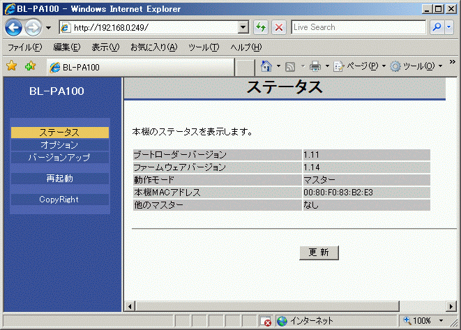Expand the command bar overflow chevron
461x330 pixels.
pyautogui.click(x=452, y=62)
